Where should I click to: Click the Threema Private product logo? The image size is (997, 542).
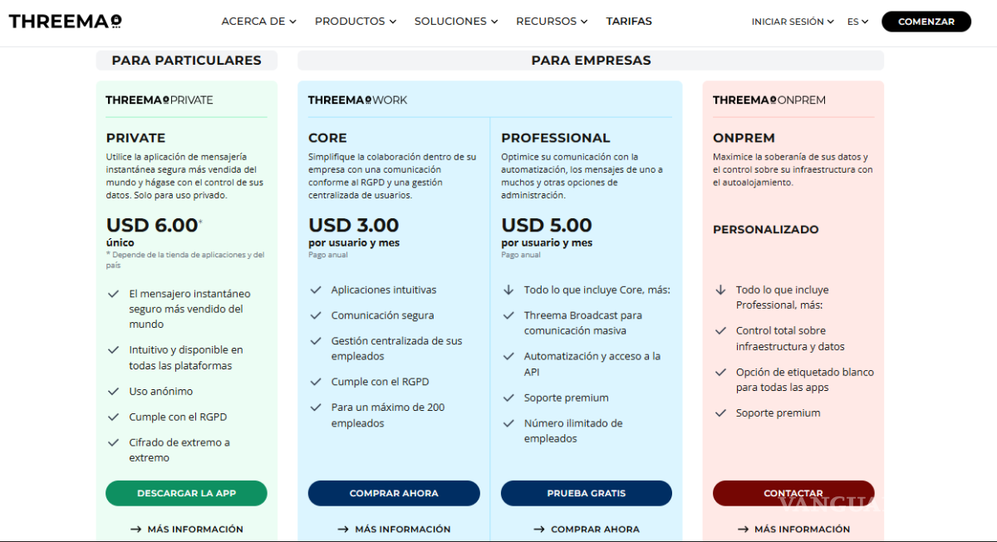[x=160, y=100]
